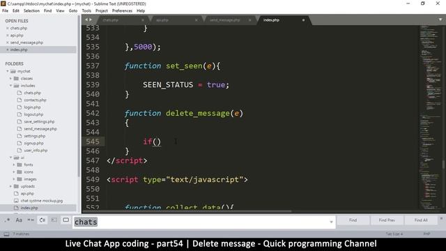Viewport: 446px width, 251px height.
Task: Toggle wrap search option
Action: (x=43, y=220)
